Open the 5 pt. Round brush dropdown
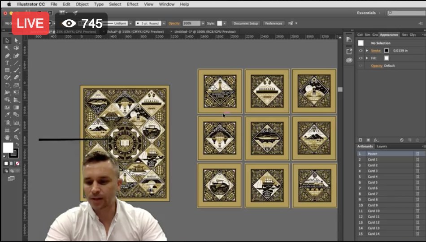This screenshot has width=426, height=242. [x=164, y=23]
